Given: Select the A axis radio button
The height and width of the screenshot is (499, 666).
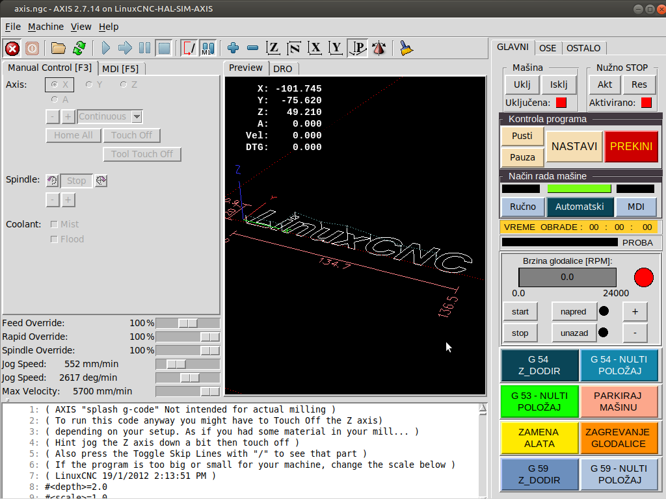Looking at the screenshot, I should click(59, 99).
